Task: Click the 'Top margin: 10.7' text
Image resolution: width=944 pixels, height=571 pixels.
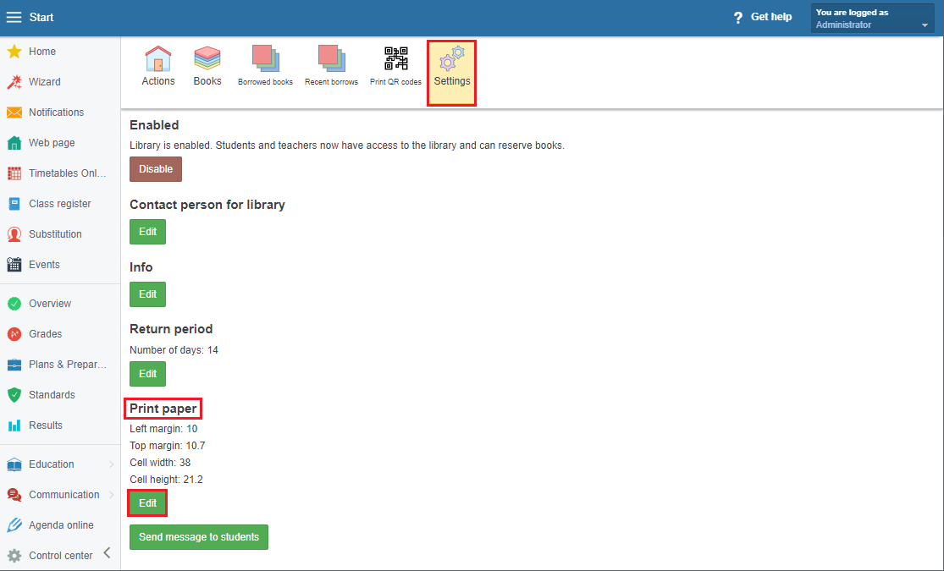Action: [168, 446]
